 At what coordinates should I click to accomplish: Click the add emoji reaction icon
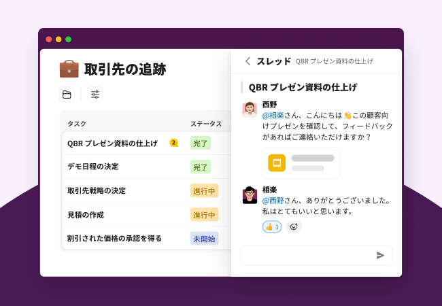pyautogui.click(x=294, y=226)
